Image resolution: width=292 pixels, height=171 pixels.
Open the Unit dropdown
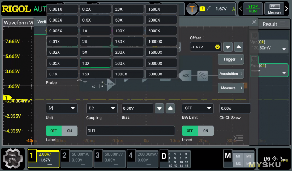pos(62,108)
